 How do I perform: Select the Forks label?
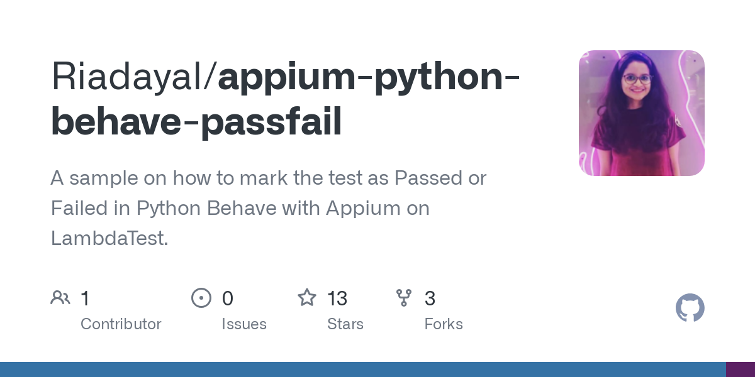click(444, 324)
